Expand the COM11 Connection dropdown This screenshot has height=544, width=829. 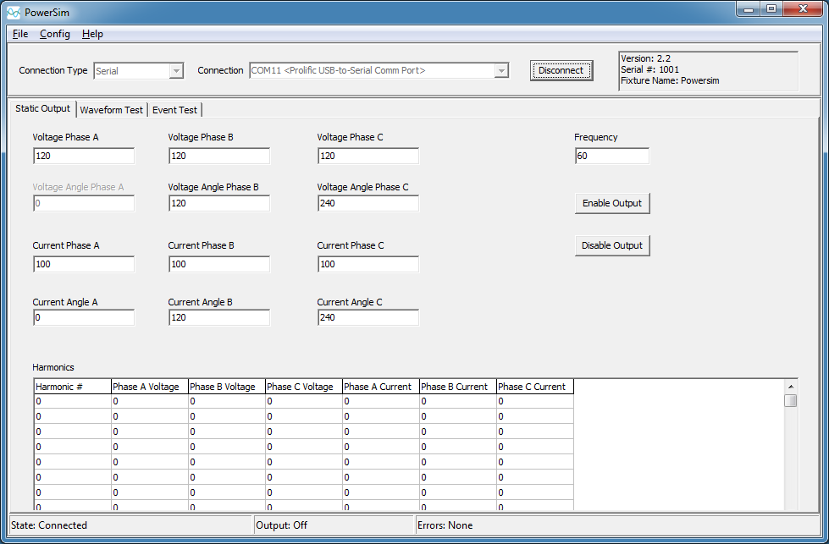501,71
